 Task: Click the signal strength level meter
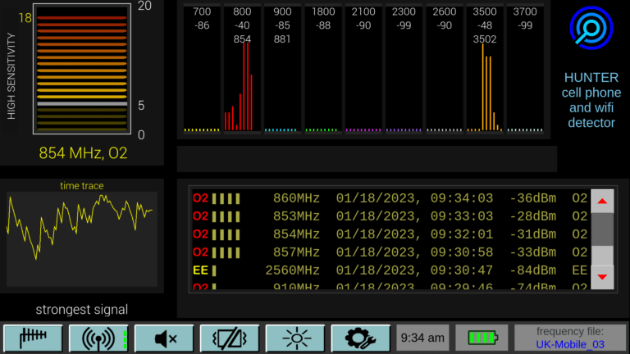click(82, 69)
